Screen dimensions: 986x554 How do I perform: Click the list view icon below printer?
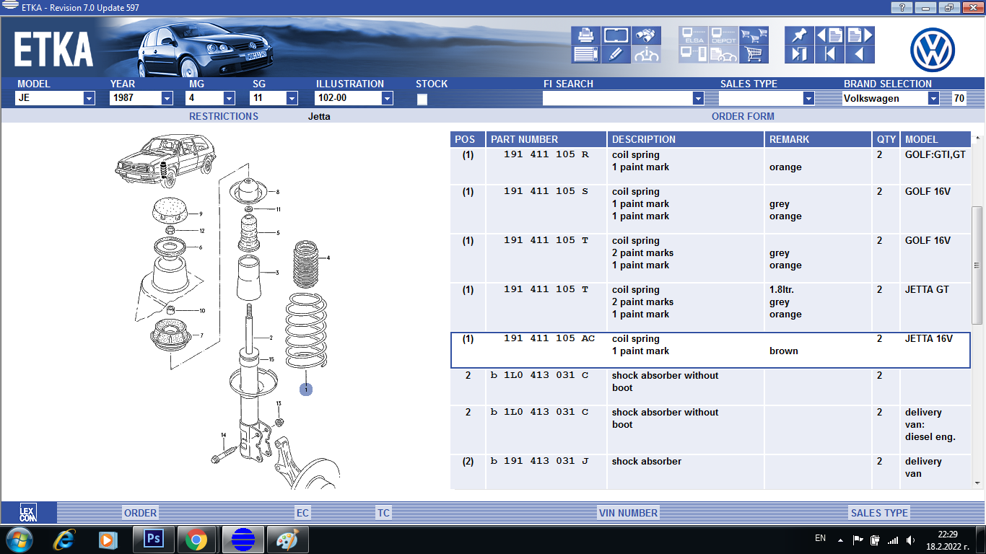(x=585, y=54)
